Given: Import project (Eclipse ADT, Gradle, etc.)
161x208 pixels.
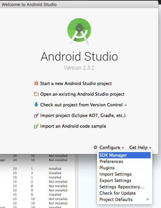Looking at the screenshot, I should (x=83, y=116).
